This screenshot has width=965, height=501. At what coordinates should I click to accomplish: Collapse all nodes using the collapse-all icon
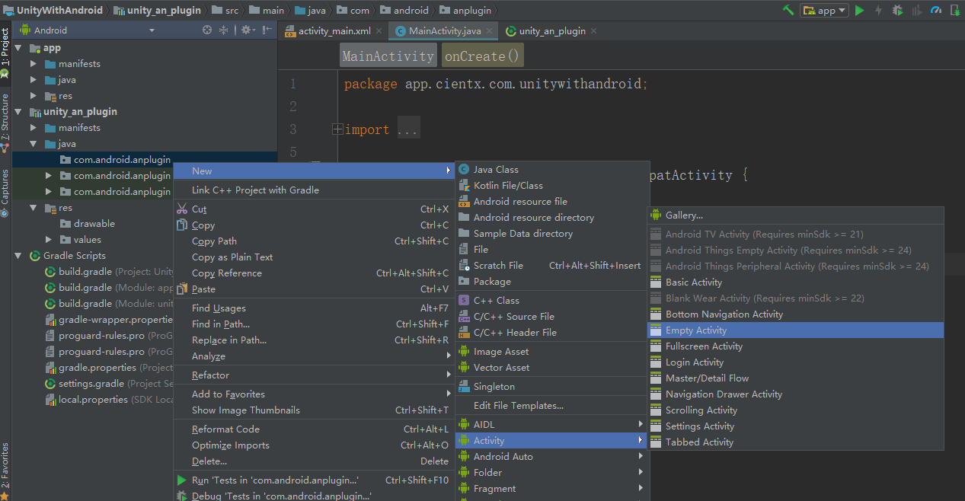[x=224, y=29]
